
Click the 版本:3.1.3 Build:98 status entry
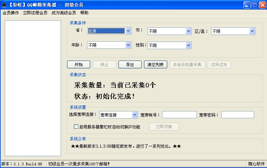[22, 164]
